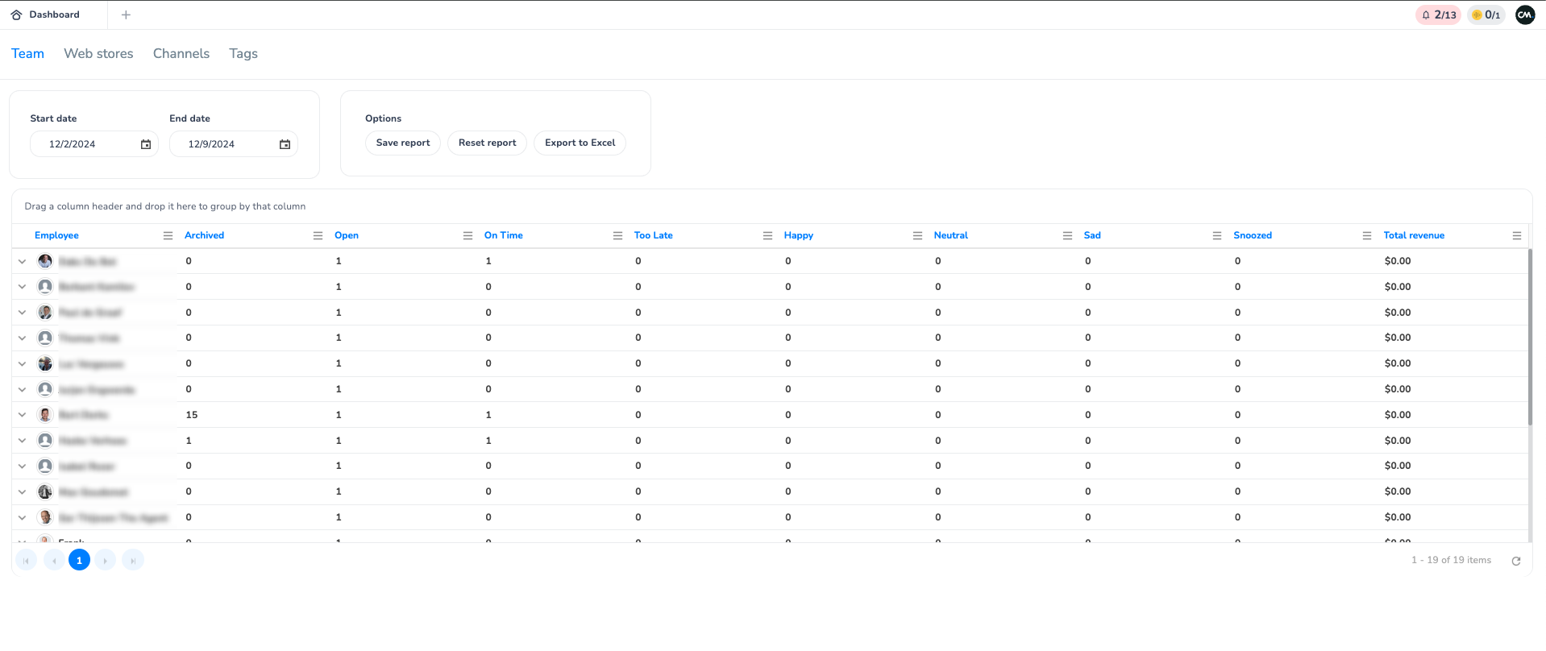This screenshot has width=1546, height=651.
Task: Open the Total revenue column menu
Action: coord(1516,235)
